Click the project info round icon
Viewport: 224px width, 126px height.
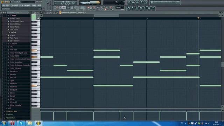click(149, 8)
